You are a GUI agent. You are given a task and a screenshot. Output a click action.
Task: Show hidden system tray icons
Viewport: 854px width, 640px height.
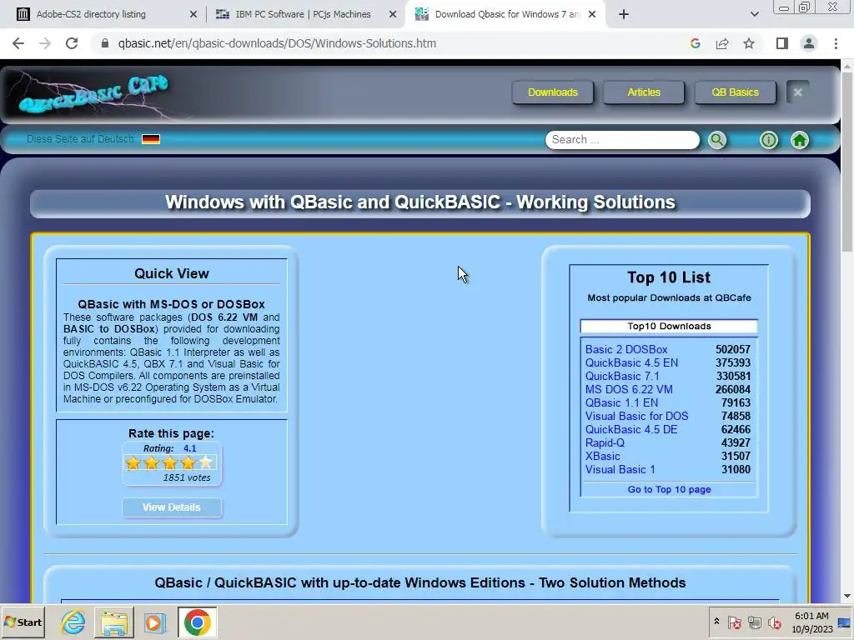click(x=716, y=622)
